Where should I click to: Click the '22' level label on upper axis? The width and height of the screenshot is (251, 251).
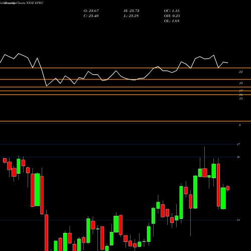click(x=240, y=72)
